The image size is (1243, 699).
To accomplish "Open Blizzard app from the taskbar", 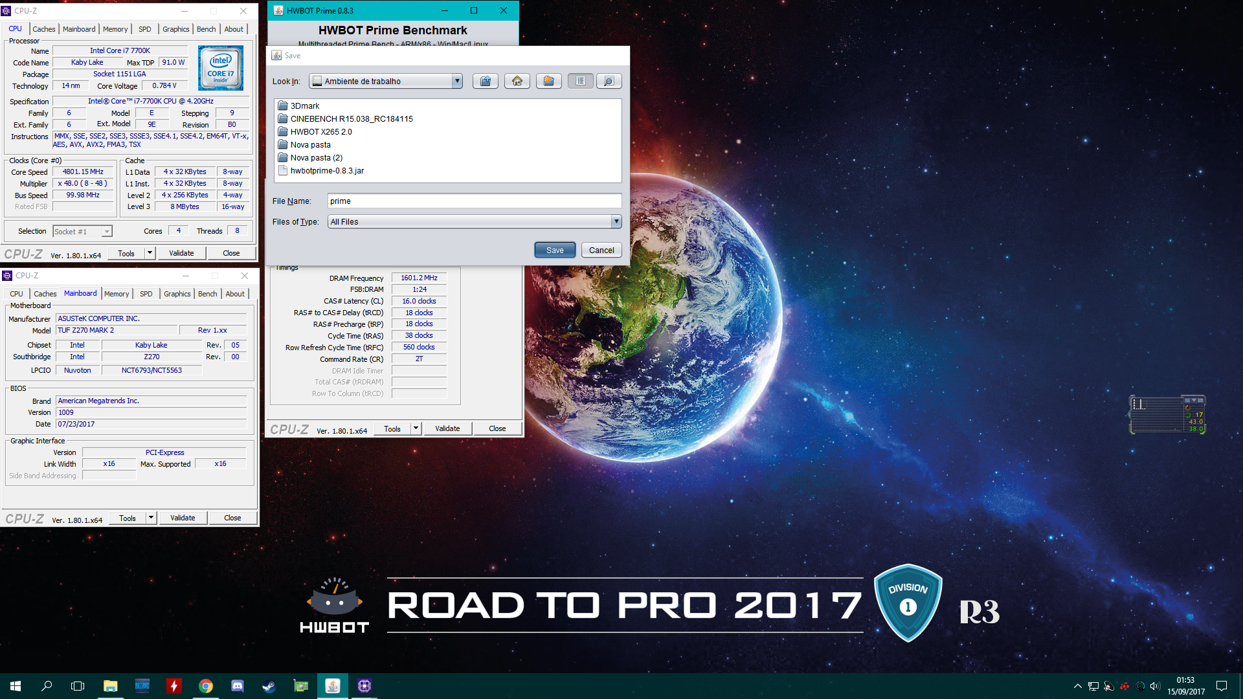I will coord(142,686).
